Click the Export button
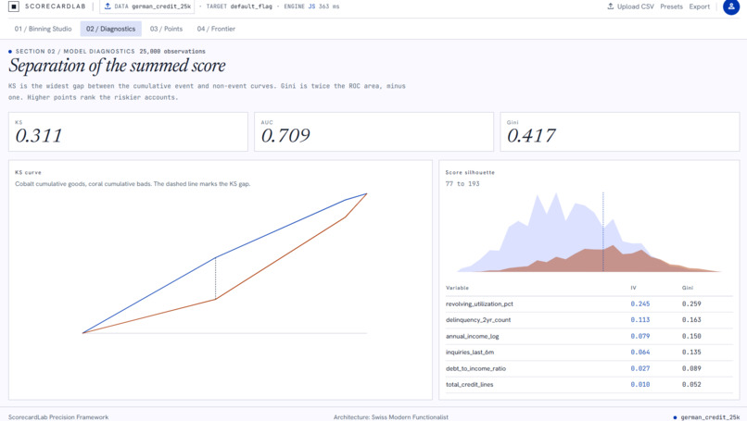 pyautogui.click(x=700, y=6)
